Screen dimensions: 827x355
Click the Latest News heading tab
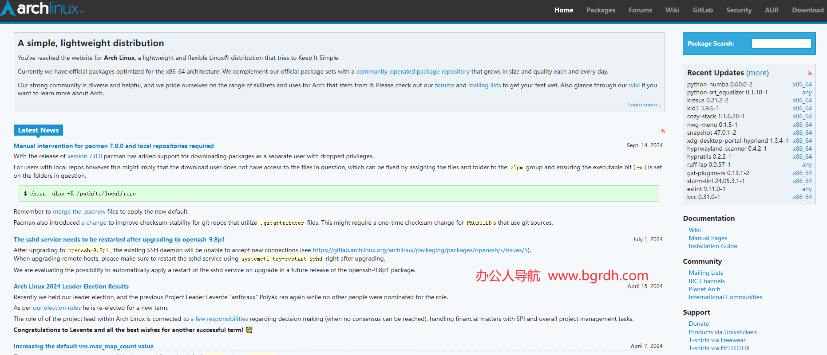tap(38, 130)
